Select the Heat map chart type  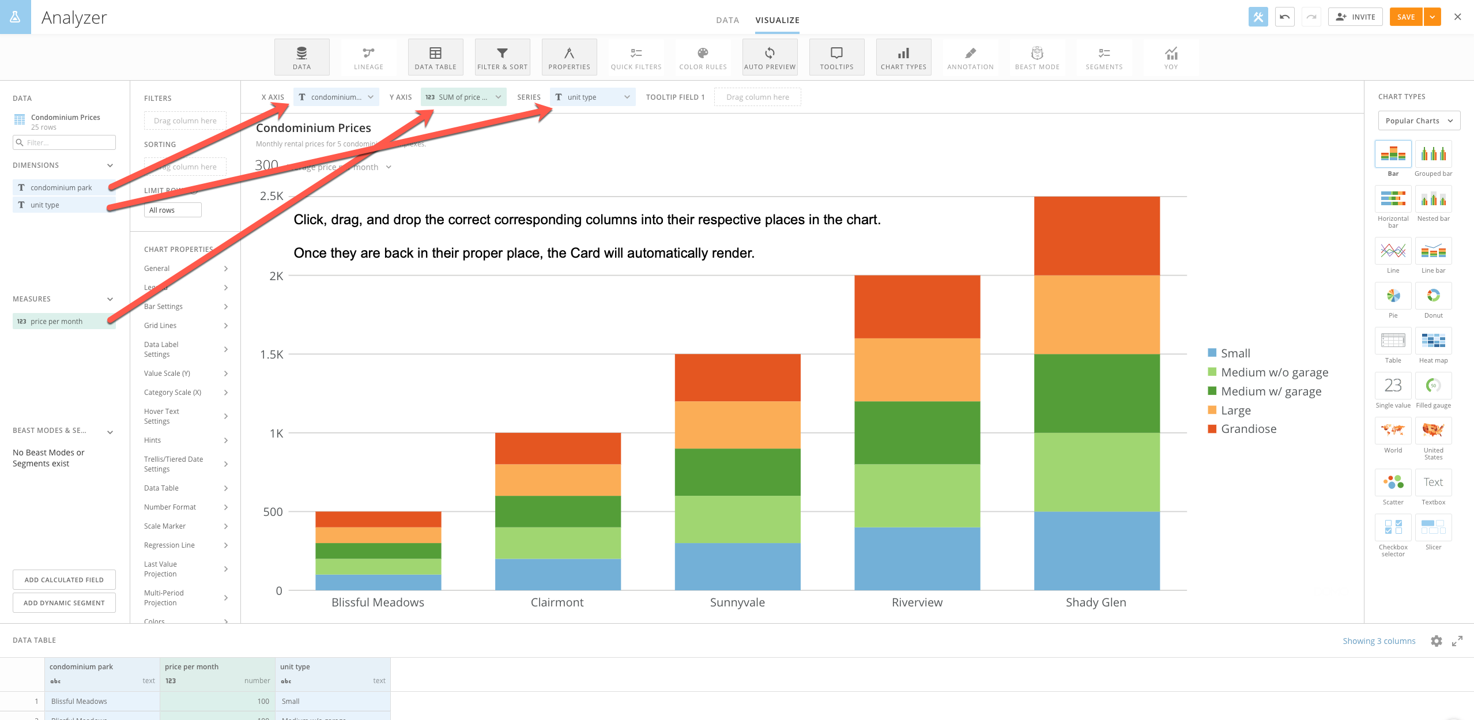point(1433,341)
